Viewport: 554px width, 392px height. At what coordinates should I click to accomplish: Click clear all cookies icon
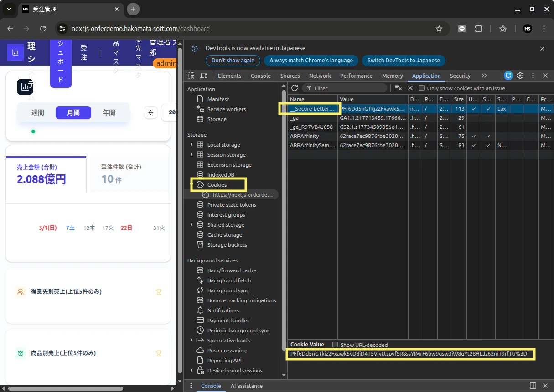[x=398, y=88]
